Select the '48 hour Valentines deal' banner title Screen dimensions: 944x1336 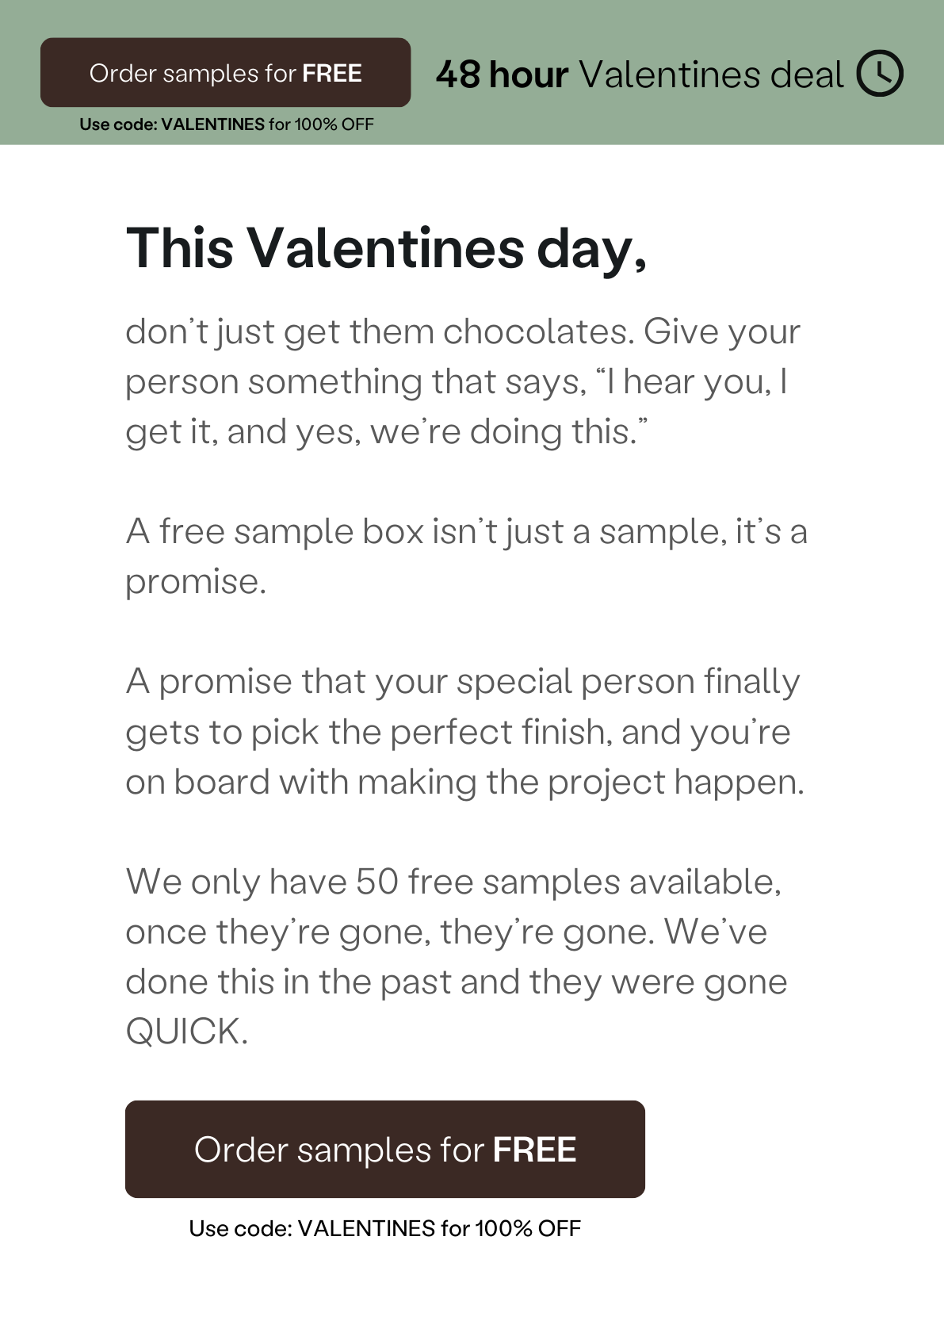(x=640, y=75)
